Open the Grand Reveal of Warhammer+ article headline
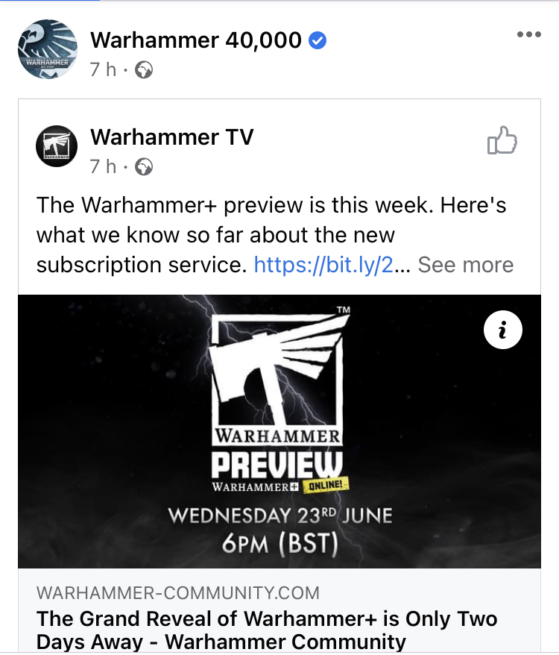This screenshot has height=655, width=559. [x=267, y=630]
